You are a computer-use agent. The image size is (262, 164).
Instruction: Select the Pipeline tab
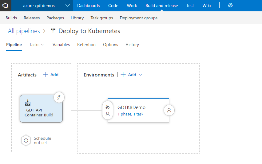pyautogui.click(x=14, y=45)
